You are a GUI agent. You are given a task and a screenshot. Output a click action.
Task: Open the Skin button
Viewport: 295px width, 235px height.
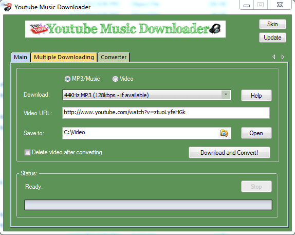(272, 24)
